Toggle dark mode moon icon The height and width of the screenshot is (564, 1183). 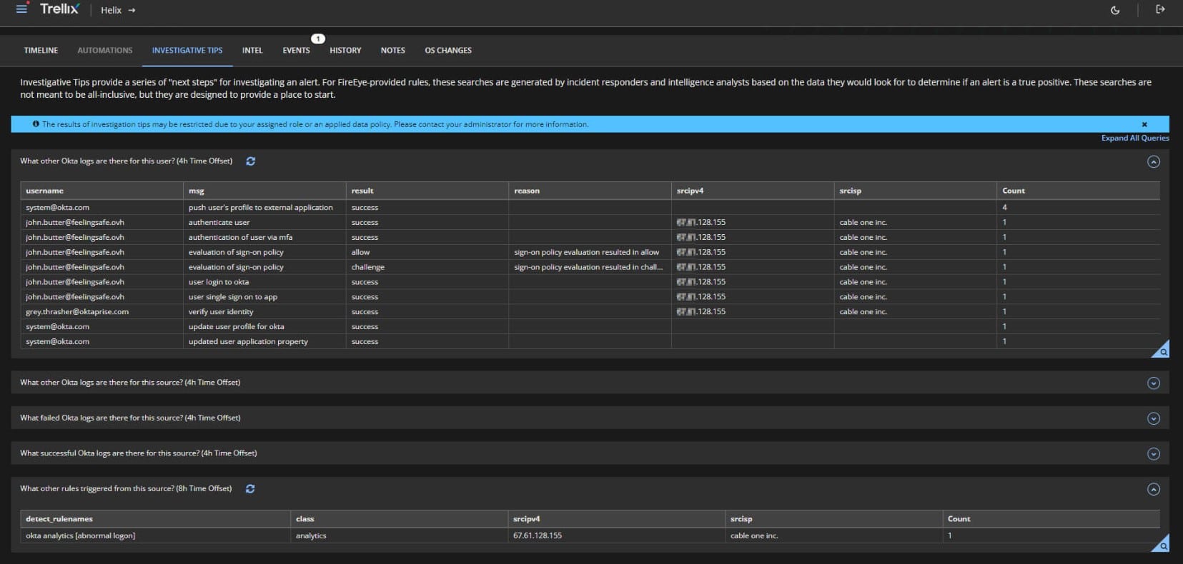pyautogui.click(x=1115, y=10)
